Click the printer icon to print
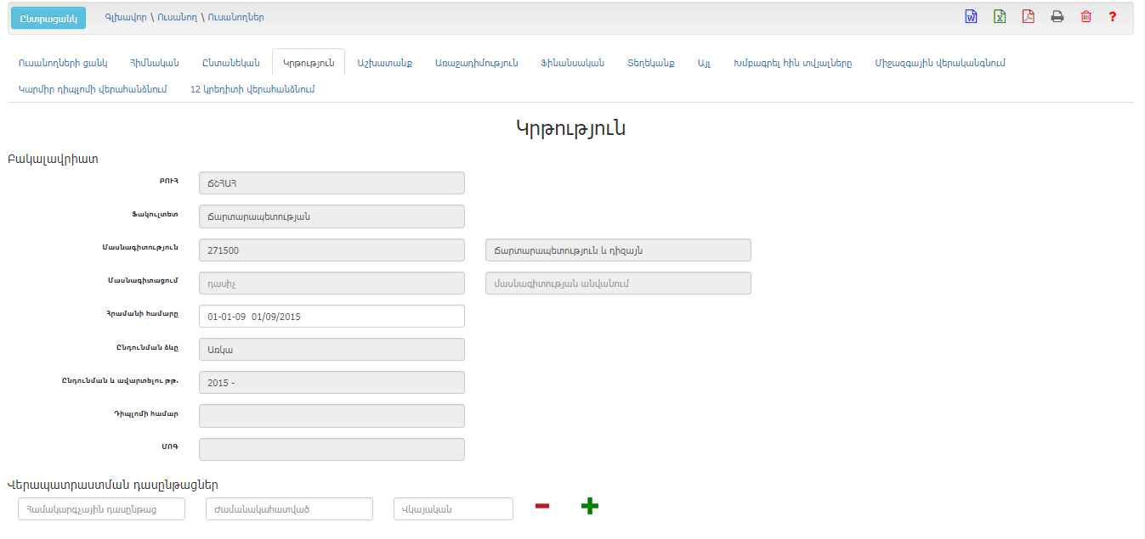 [x=1057, y=17]
